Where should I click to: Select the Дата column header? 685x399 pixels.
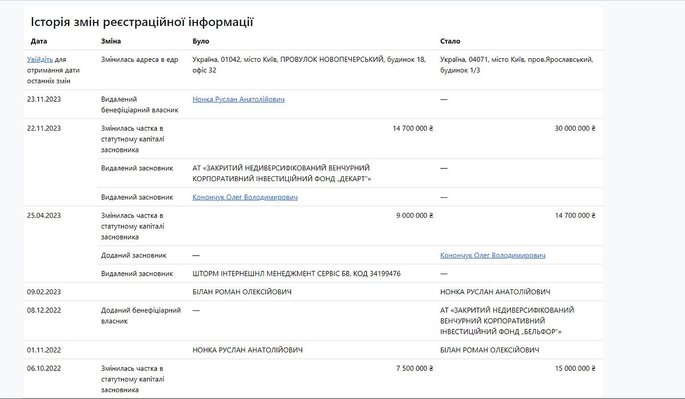tap(39, 41)
